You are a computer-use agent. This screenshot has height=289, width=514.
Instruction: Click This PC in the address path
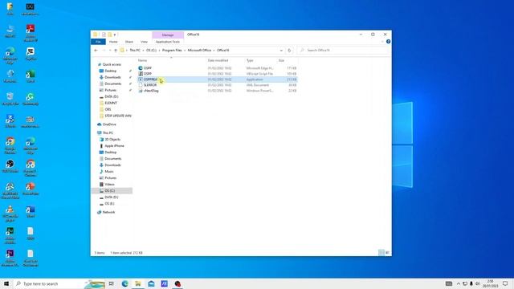[135, 50]
